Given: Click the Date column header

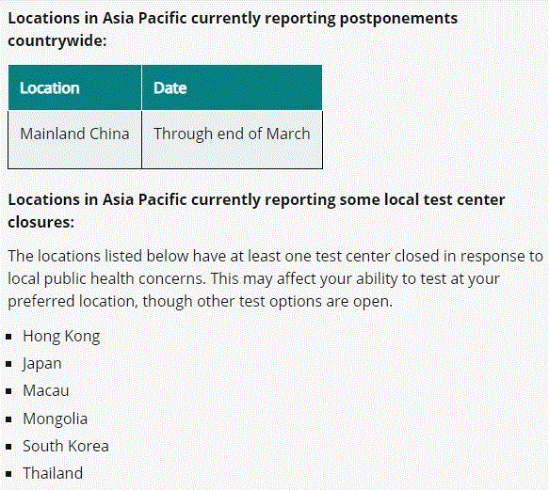Looking at the screenshot, I should coord(232,87).
